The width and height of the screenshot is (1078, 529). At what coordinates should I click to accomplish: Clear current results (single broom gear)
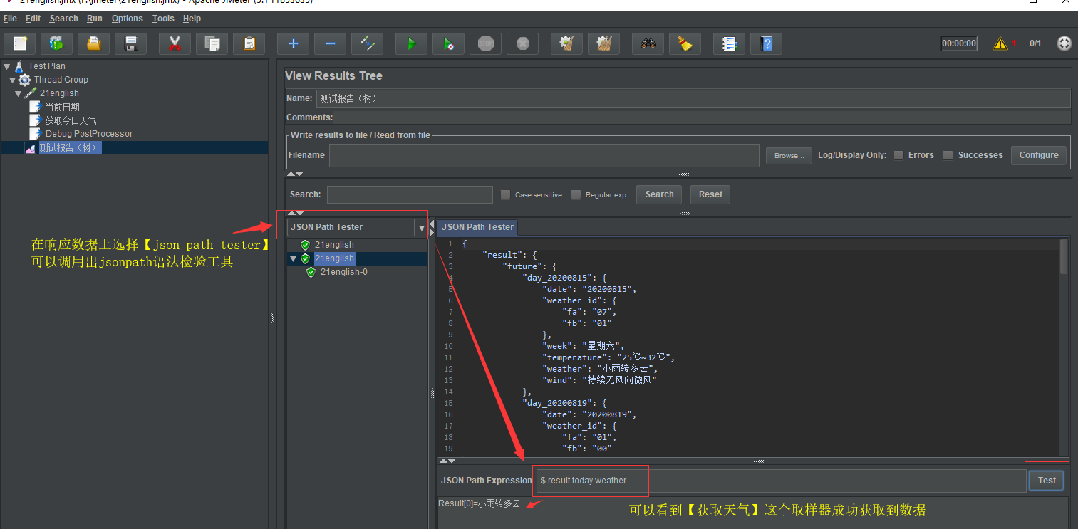[566, 43]
